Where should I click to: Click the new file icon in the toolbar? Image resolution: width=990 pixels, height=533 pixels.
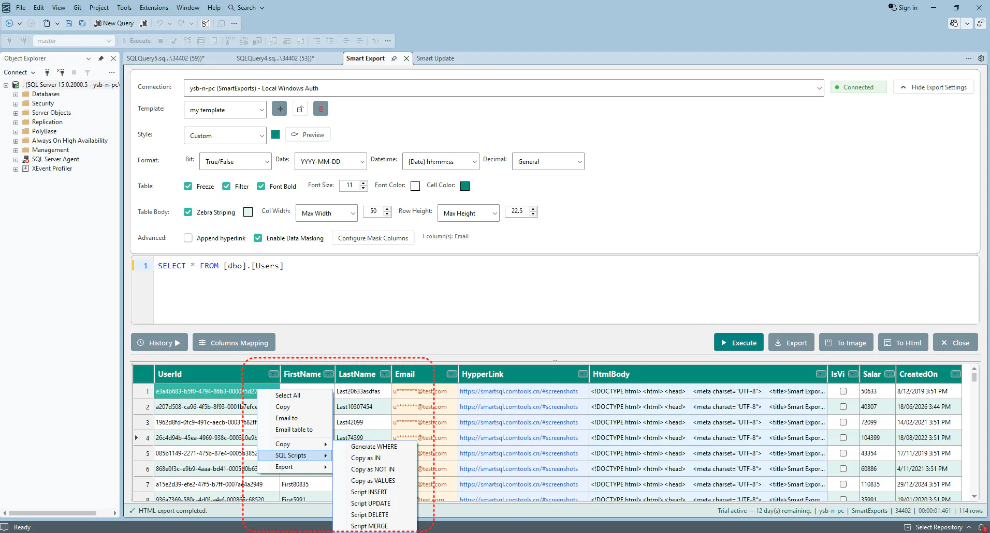[47, 23]
